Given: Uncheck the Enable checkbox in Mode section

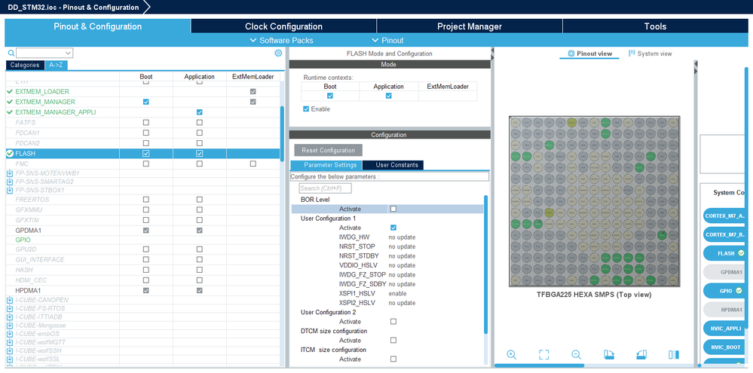Looking at the screenshot, I should [x=306, y=109].
